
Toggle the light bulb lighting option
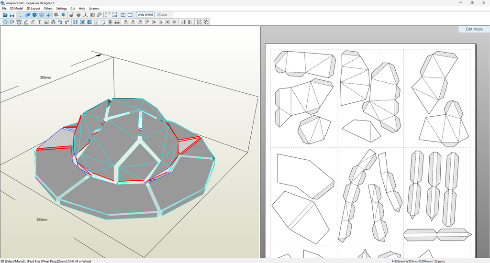tap(21, 15)
